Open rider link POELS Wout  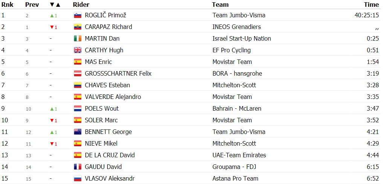click(x=102, y=109)
